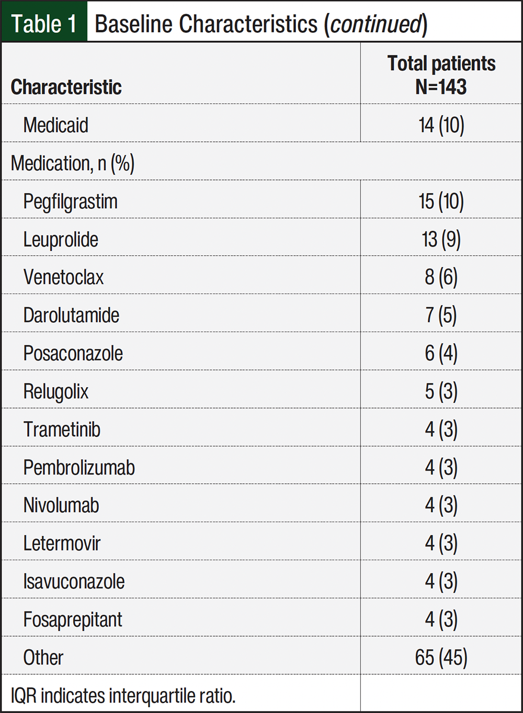Click the Pembrolizumab row label
The height and width of the screenshot is (713, 523).
coord(79,468)
